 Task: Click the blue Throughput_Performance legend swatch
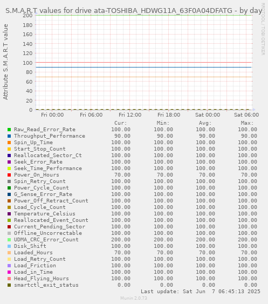point(9,136)
